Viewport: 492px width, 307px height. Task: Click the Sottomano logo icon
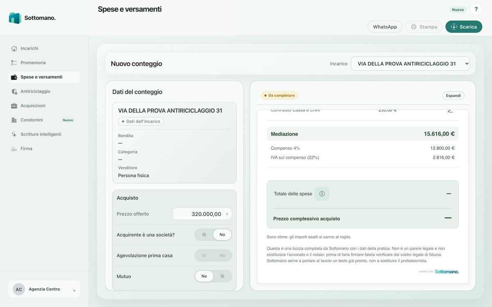coord(15,18)
